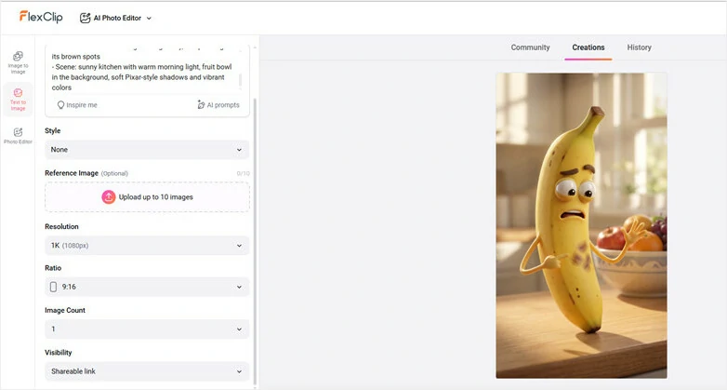Click the AI Photo Editor icon in header
The width and height of the screenshot is (727, 390).
coord(86,18)
